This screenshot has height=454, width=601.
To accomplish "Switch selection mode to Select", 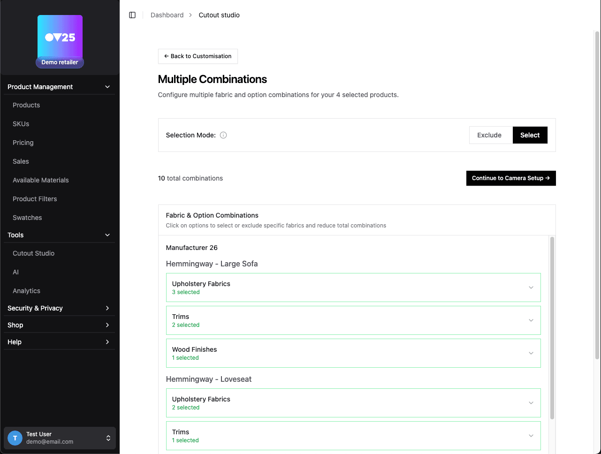I will click(x=530, y=135).
